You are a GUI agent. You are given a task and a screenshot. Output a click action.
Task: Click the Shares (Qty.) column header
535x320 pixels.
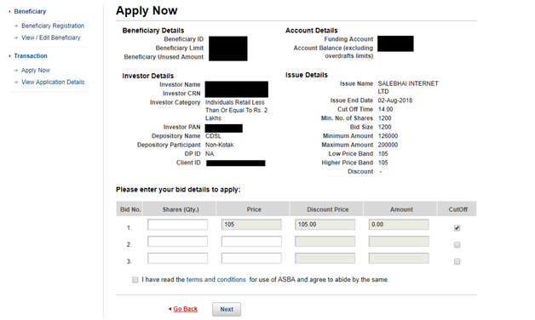click(x=180, y=209)
